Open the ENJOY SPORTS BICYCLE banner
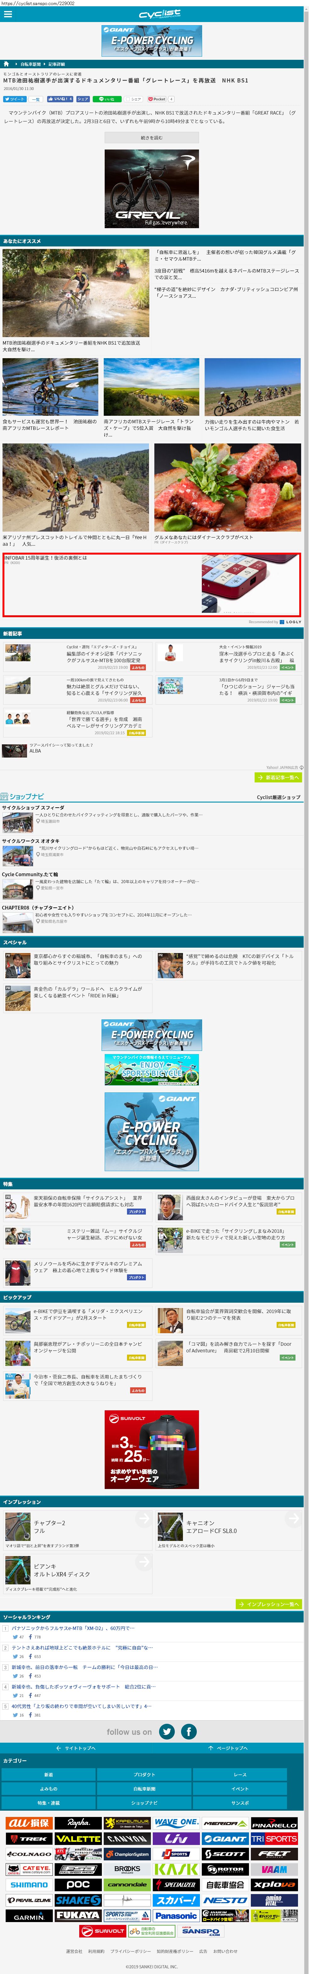The height and width of the screenshot is (1974, 309). click(152, 1069)
